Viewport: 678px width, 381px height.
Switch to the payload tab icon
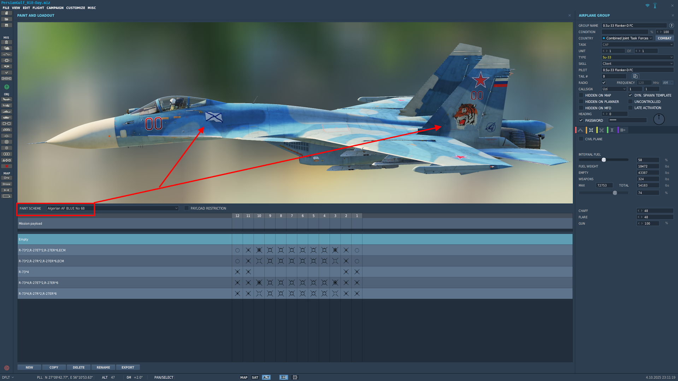pyautogui.click(x=591, y=130)
